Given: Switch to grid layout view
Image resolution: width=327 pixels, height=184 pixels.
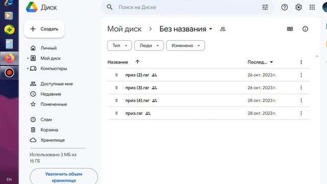Looking at the screenshot, I should pos(290,29).
